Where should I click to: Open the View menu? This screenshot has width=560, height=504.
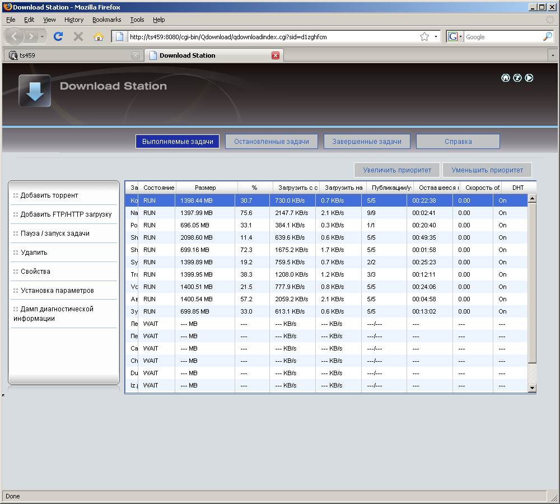(49, 20)
